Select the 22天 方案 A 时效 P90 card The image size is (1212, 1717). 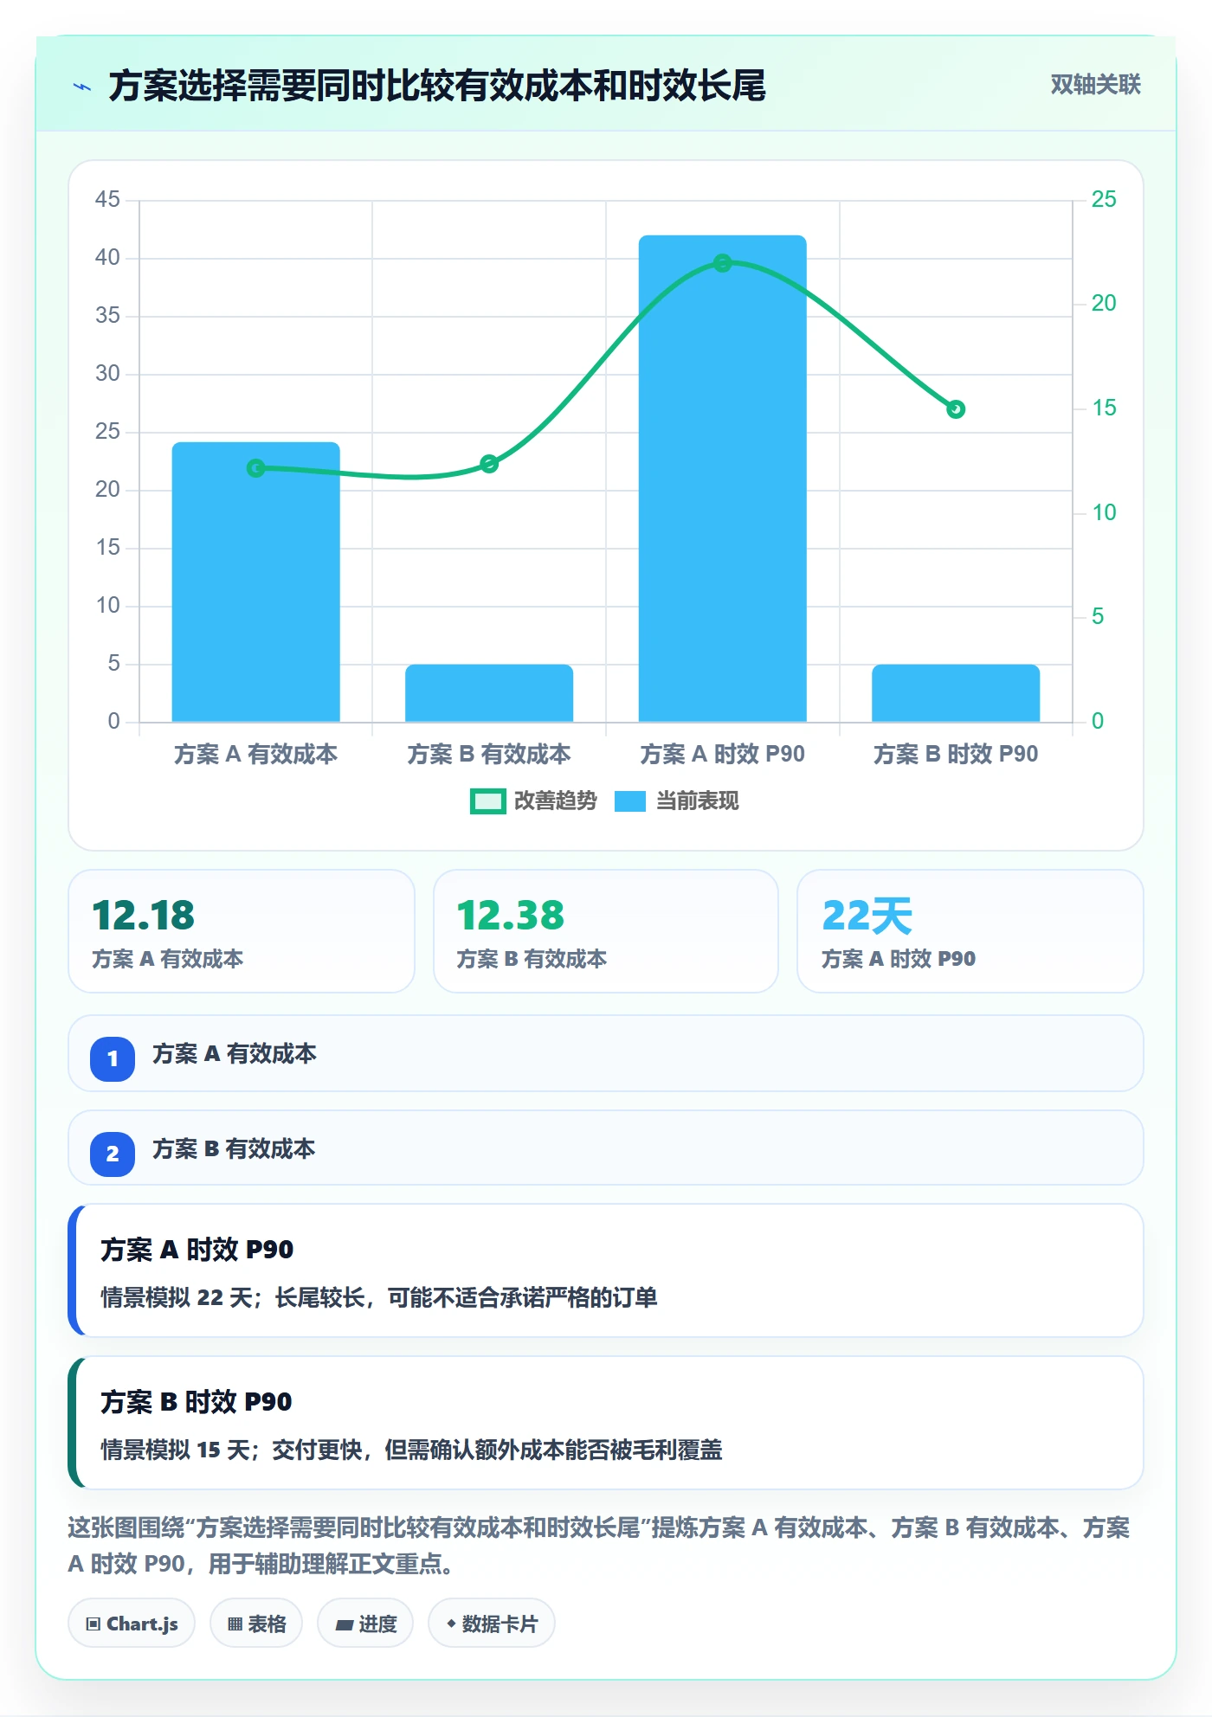[x=970, y=931]
